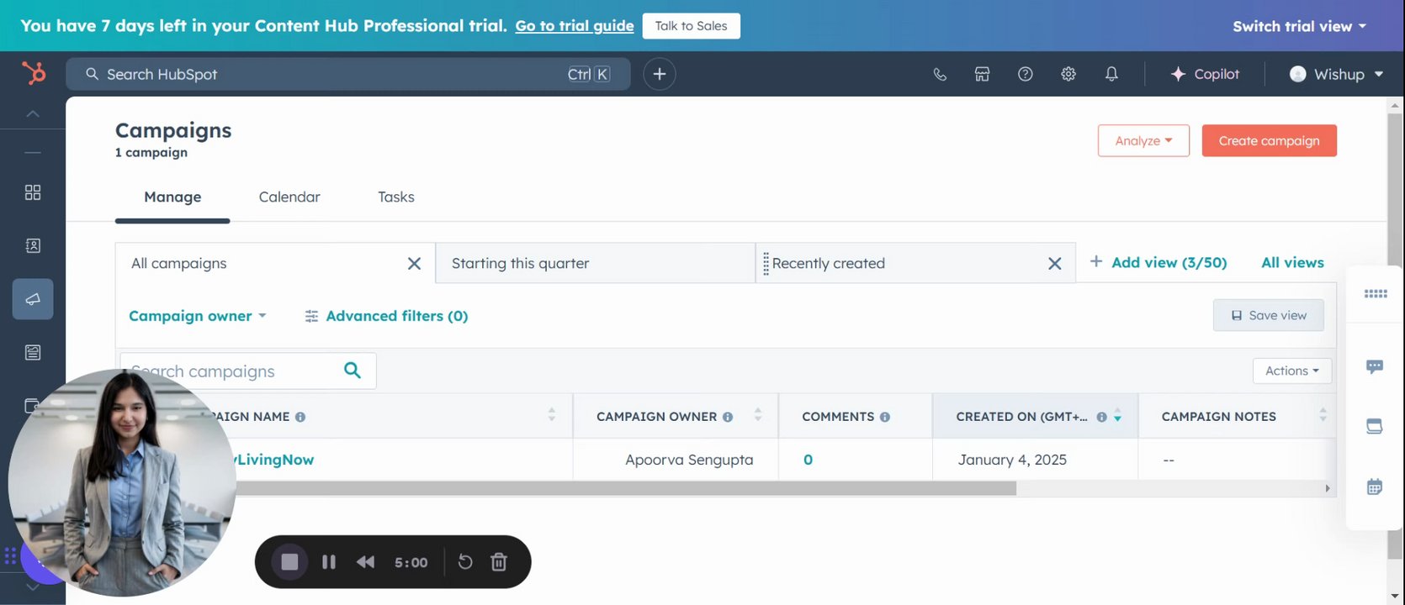Sort by the Campaign Notes column arrows
Viewport: 1405px width, 605px height.
click(1323, 414)
